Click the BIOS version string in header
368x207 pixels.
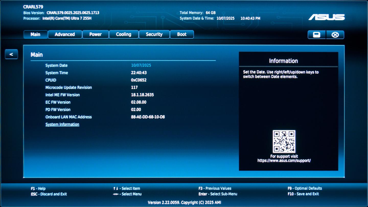pos(73,13)
